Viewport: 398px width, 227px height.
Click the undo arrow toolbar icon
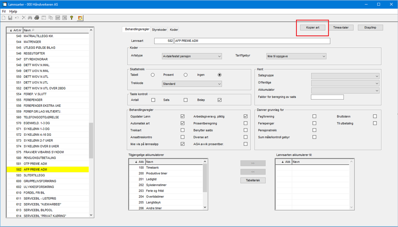click(17, 18)
